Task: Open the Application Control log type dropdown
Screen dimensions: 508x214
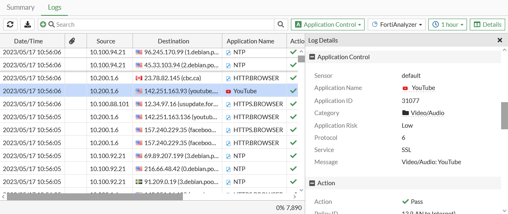Action: [328, 25]
